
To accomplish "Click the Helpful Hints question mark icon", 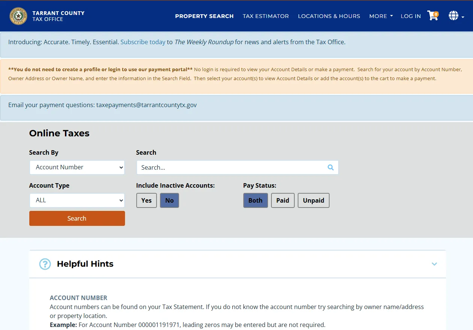I will tap(45, 264).
